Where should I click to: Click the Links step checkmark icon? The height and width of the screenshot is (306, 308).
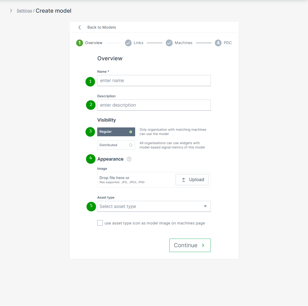[x=128, y=43]
